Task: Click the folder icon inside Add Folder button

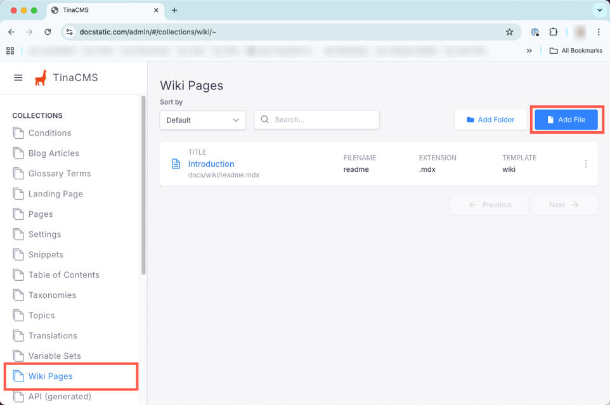Action: coord(470,119)
